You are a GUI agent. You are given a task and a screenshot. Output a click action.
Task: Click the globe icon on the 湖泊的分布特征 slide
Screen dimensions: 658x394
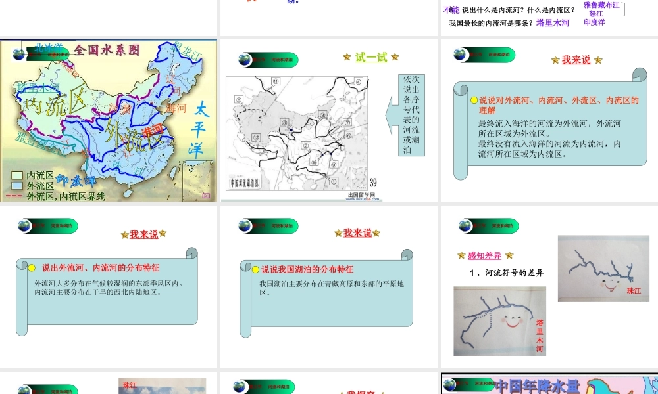coord(245,226)
